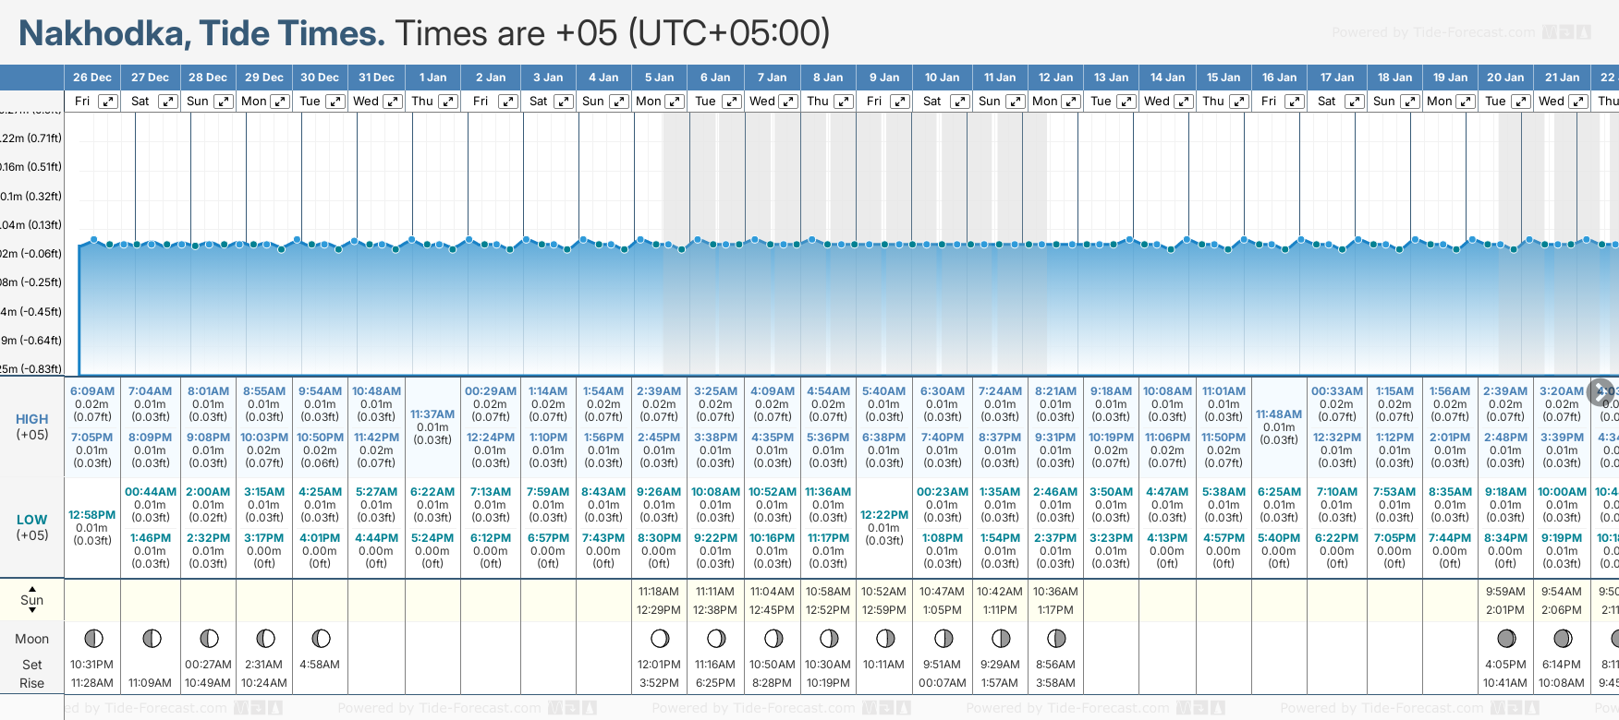Viewport: 1619px width, 720px height.
Task: Click 12:58PM low tide on 26 Dec
Action: click(x=92, y=515)
